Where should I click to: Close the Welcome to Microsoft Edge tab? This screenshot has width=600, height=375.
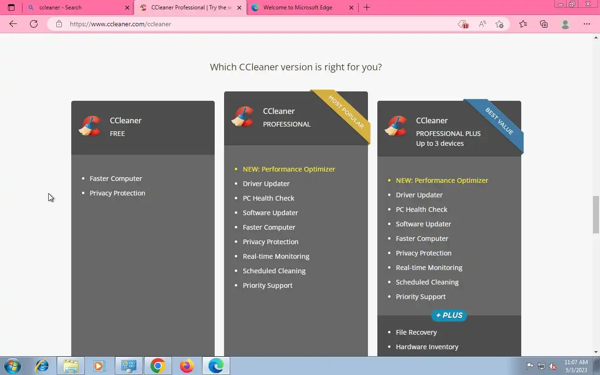(x=351, y=7)
